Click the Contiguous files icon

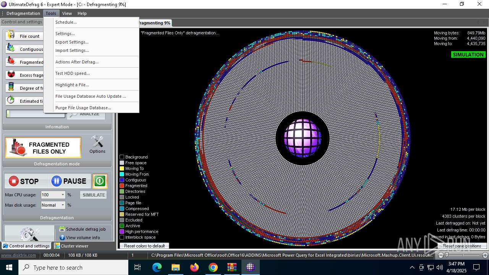pyautogui.click(x=11, y=49)
